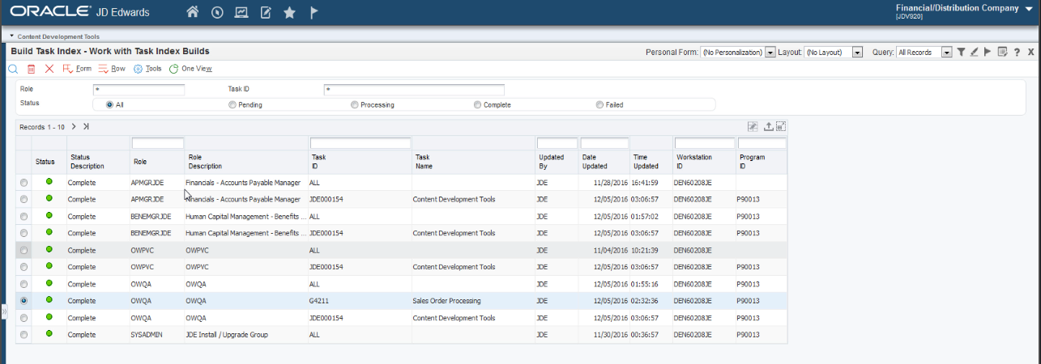Open the Layout dropdown
This screenshot has width=1041, height=364.
(858, 52)
